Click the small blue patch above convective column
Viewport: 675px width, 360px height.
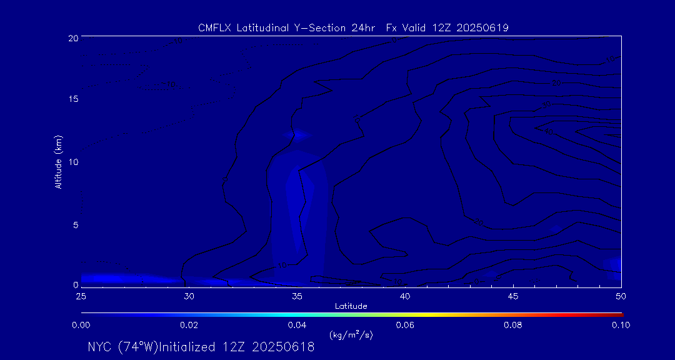point(298,135)
